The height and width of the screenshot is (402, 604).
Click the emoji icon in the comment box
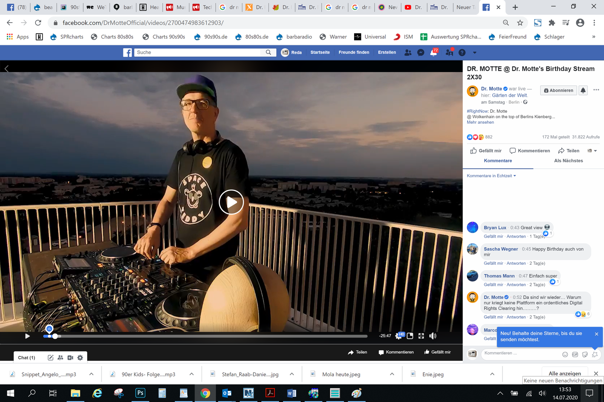click(565, 354)
